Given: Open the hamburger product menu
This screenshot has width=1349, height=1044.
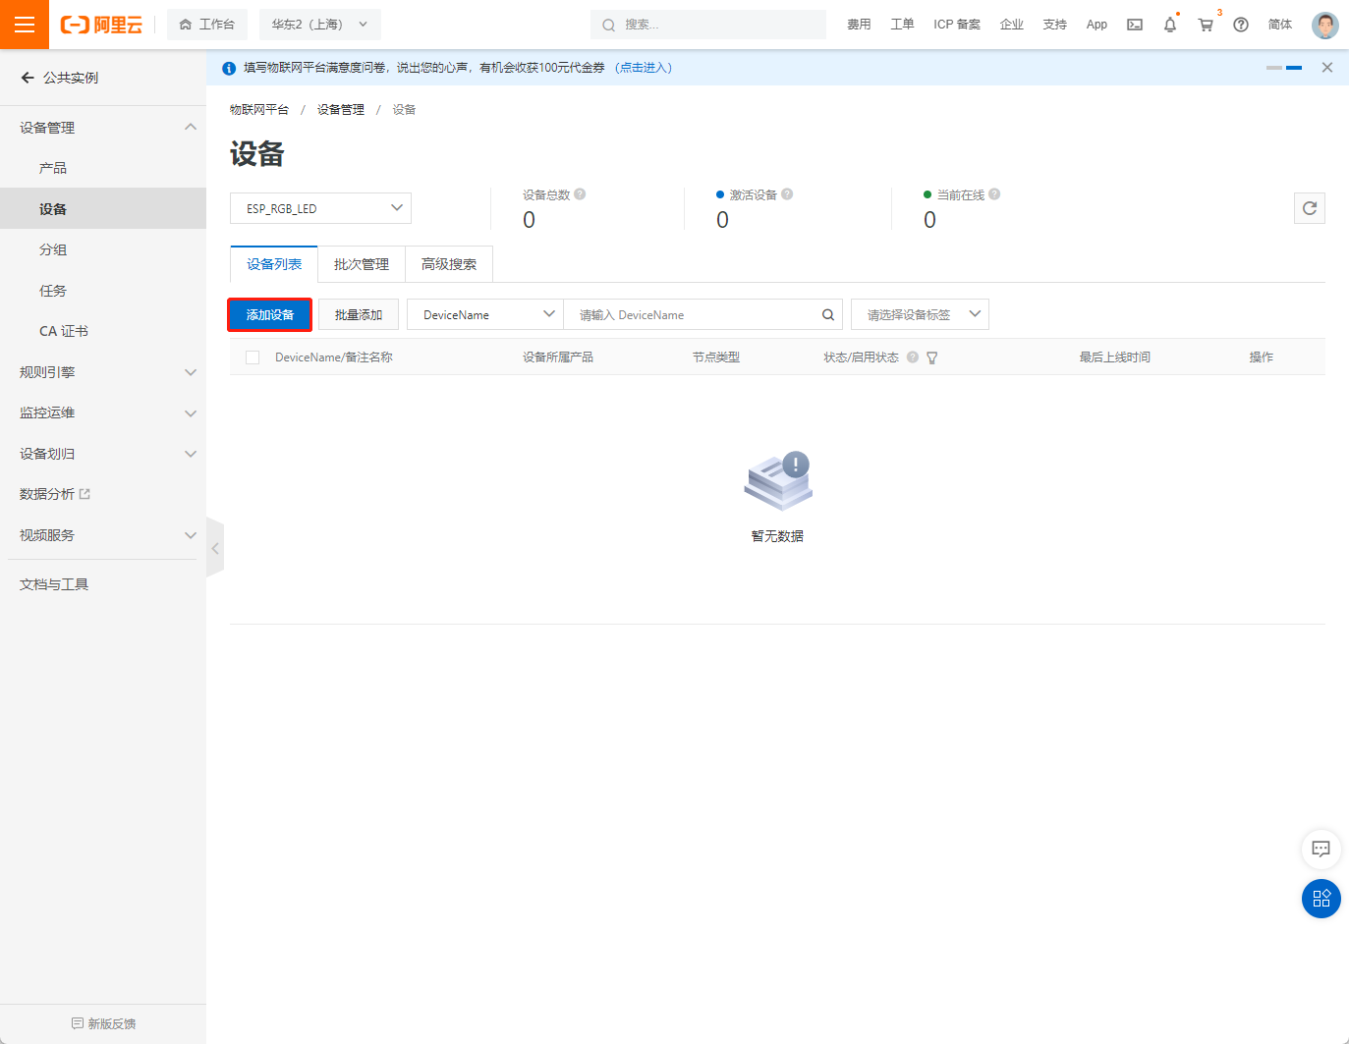Looking at the screenshot, I should pyautogui.click(x=24, y=24).
